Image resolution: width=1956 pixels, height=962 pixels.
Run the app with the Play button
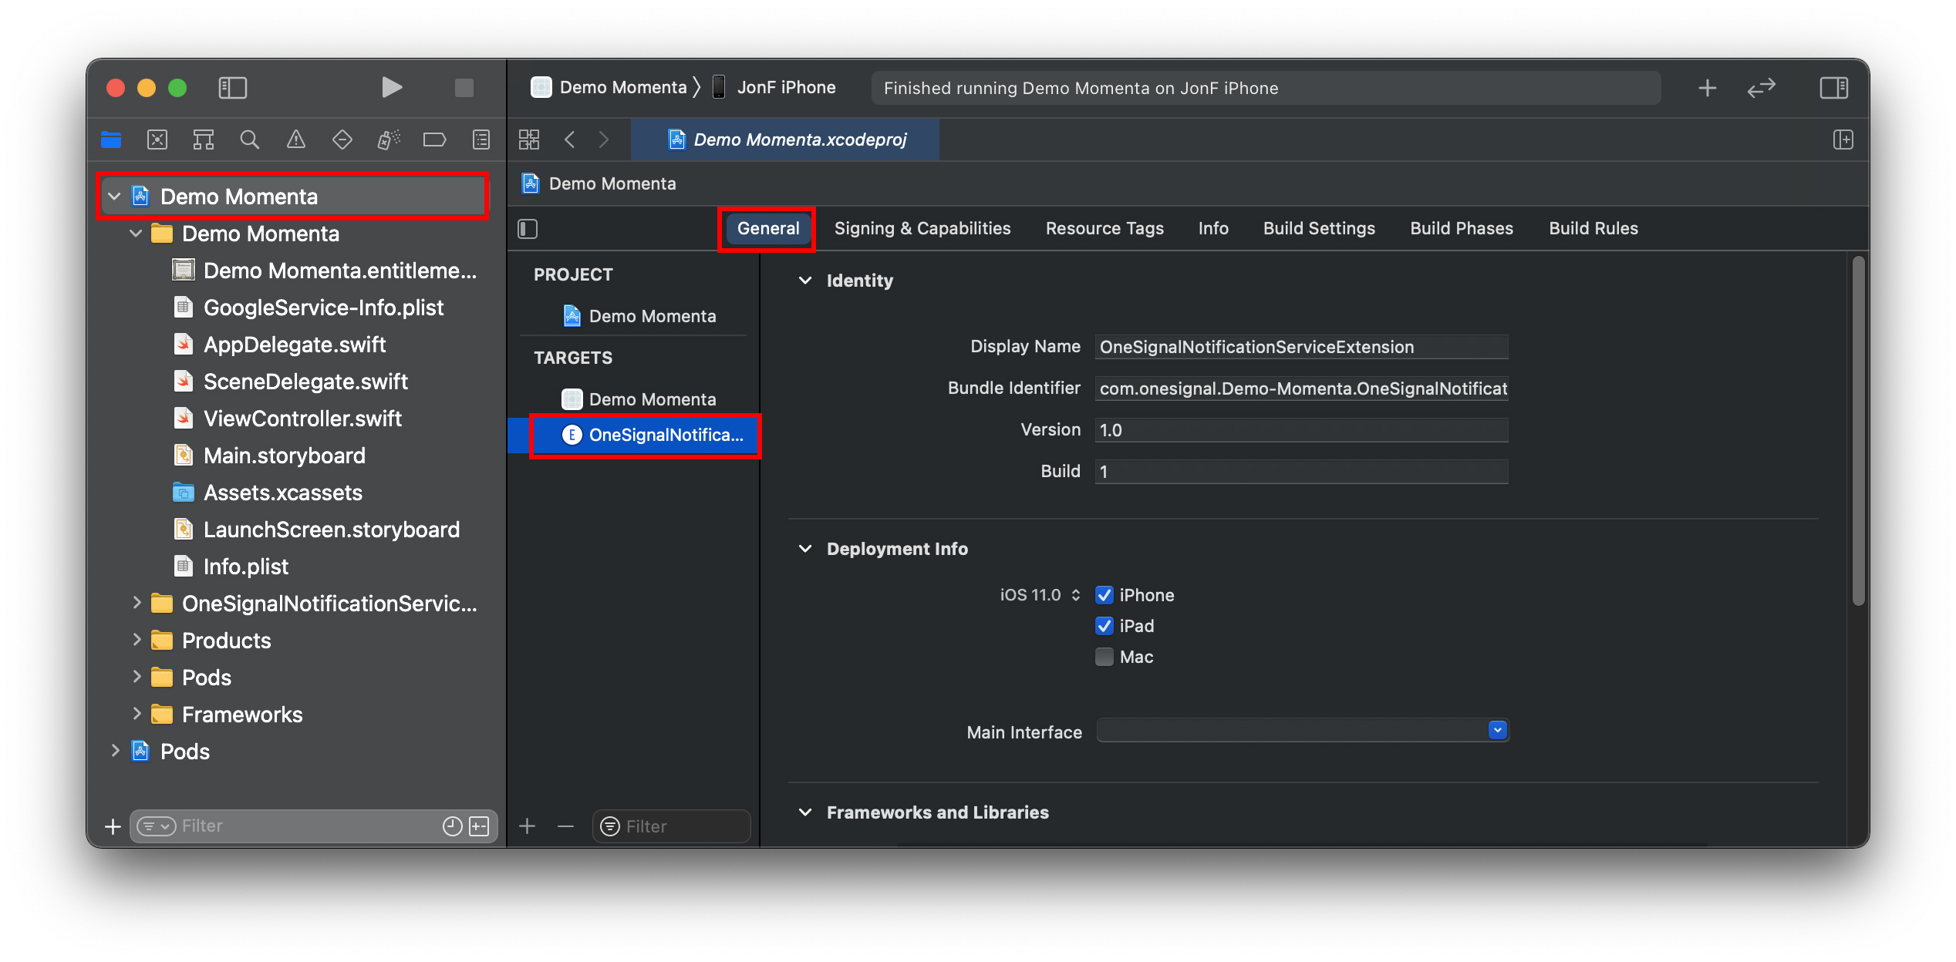coord(392,87)
